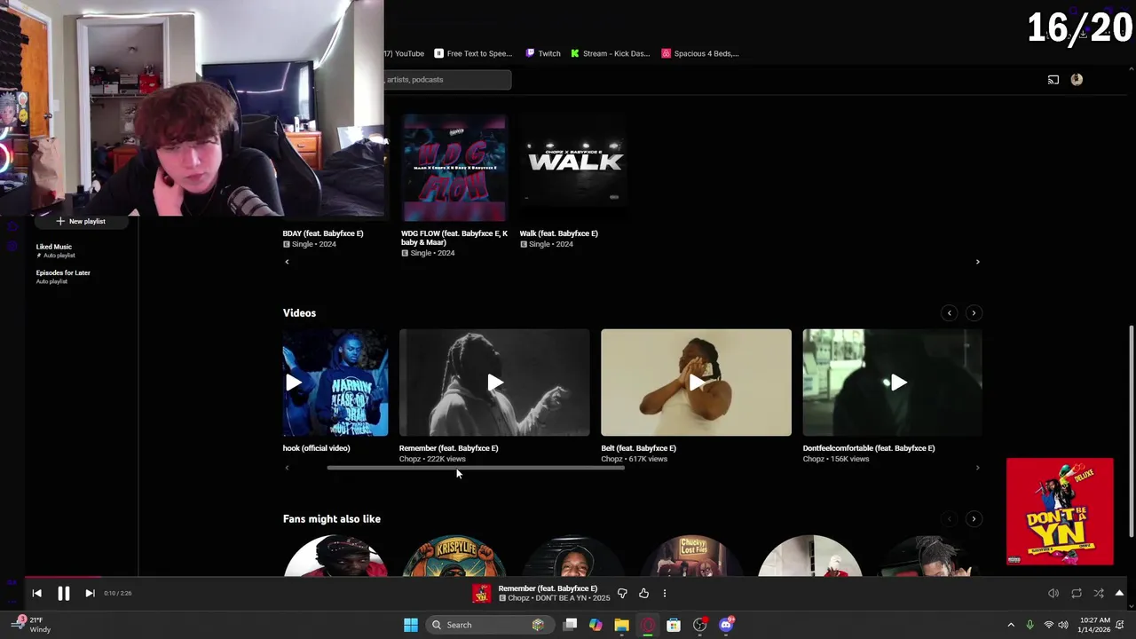Click the cast to device icon
The image size is (1136, 639).
[1053, 80]
